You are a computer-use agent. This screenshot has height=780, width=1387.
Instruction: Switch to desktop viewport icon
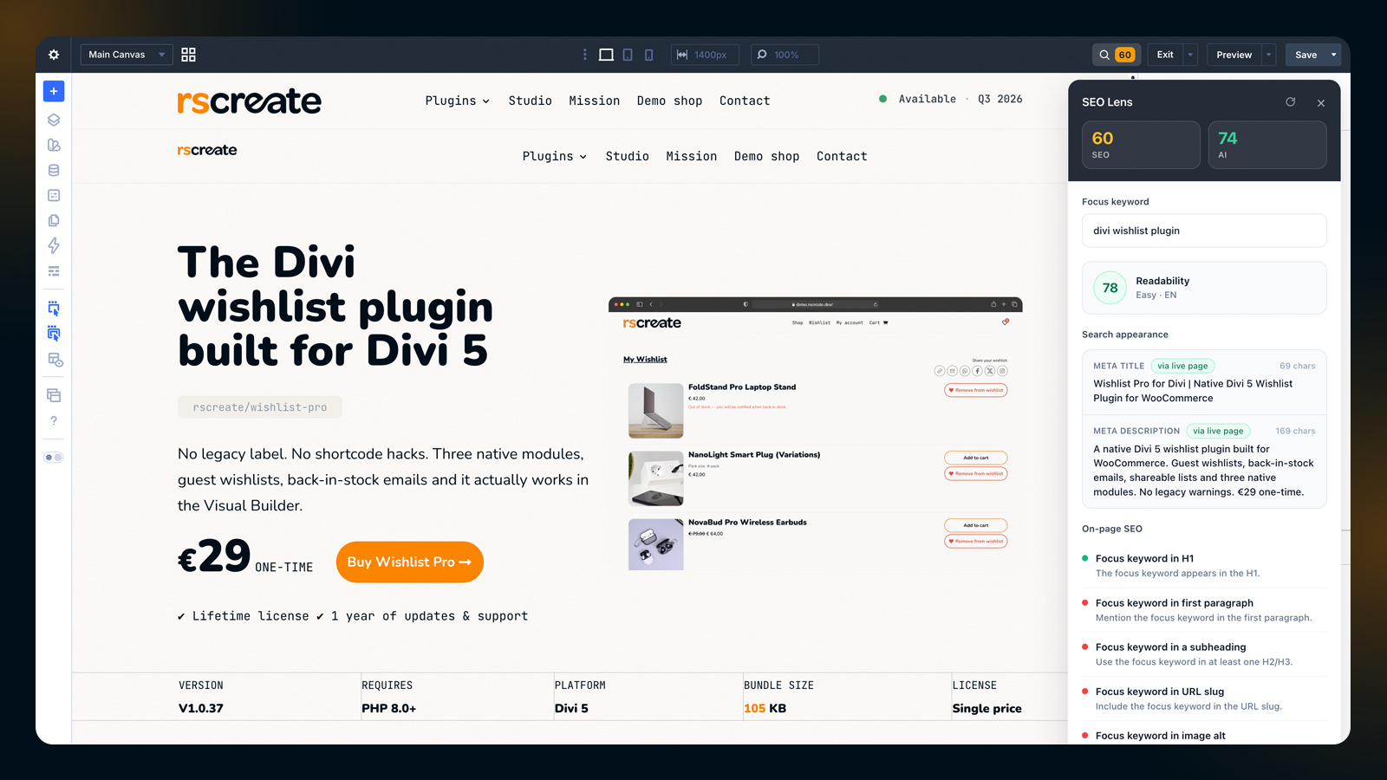click(606, 55)
